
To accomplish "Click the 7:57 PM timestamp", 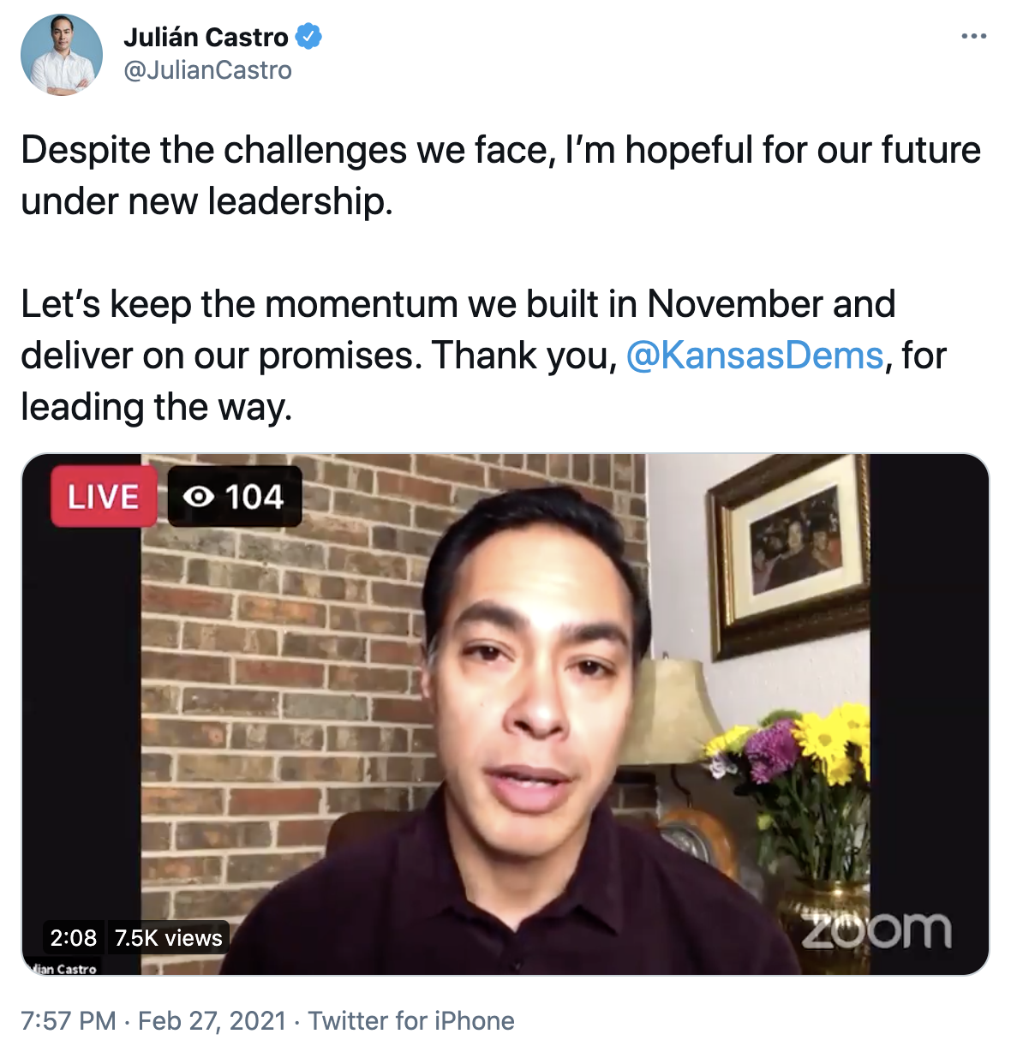I will 68,1021.
